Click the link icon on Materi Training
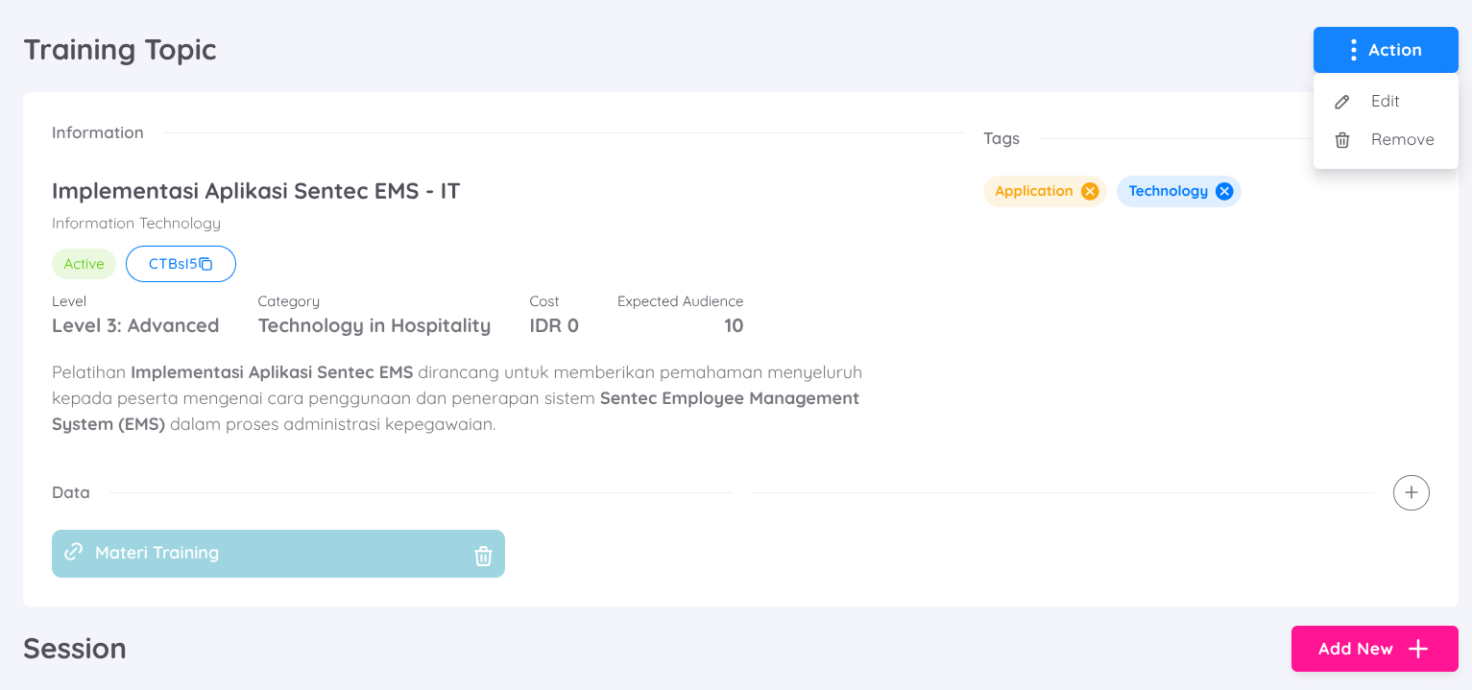Image resolution: width=1472 pixels, height=690 pixels. (73, 552)
